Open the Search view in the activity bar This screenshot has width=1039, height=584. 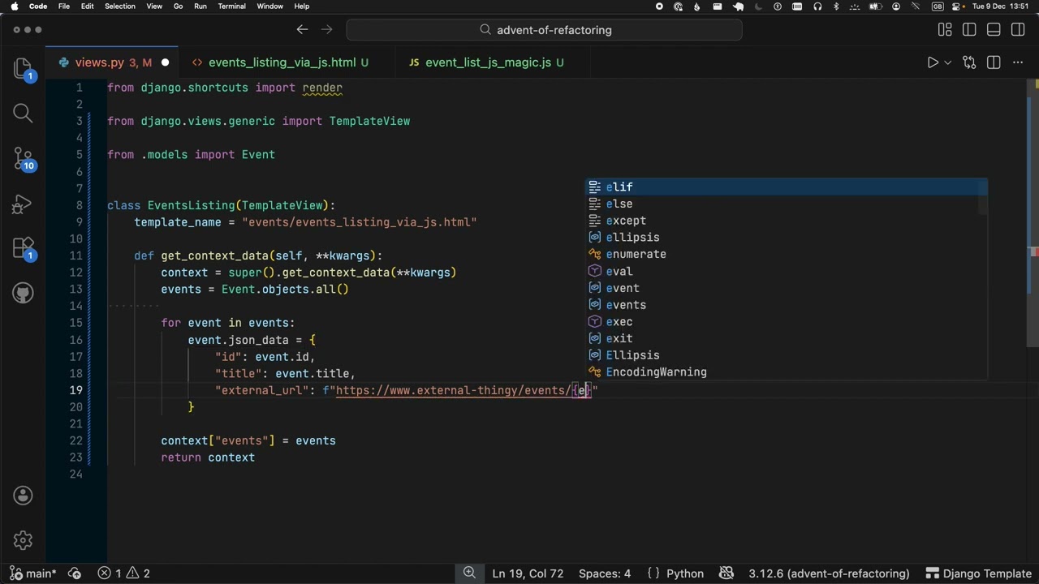(23, 113)
